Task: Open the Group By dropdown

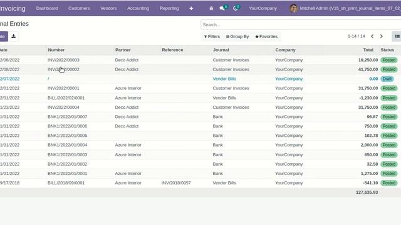Action: pos(237,36)
